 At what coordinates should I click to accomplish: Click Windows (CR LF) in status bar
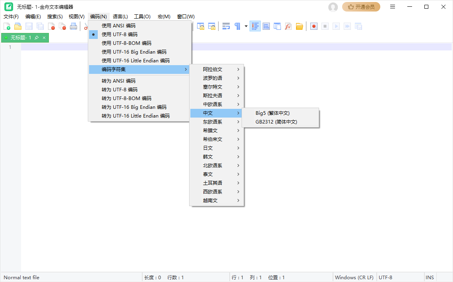(354, 277)
